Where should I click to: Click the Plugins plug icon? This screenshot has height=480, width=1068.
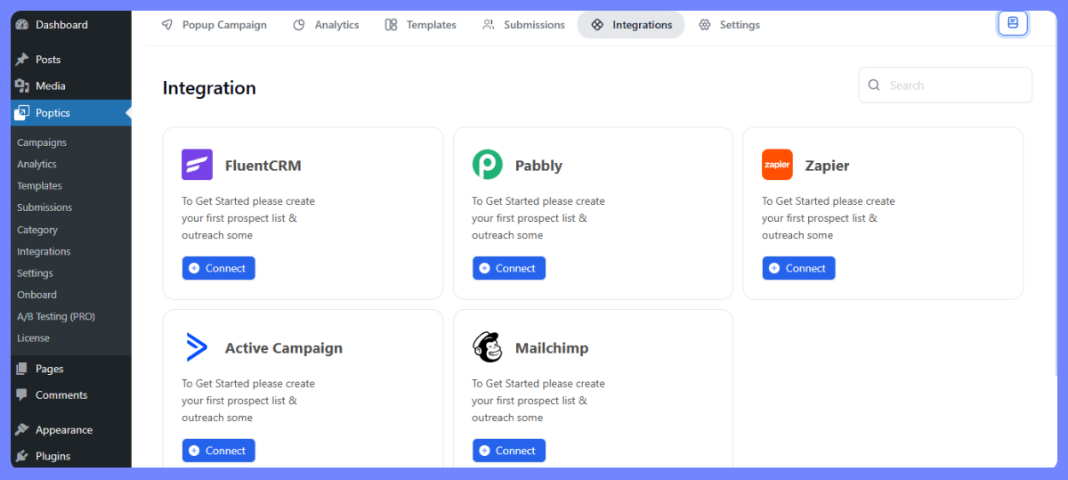pyautogui.click(x=22, y=456)
